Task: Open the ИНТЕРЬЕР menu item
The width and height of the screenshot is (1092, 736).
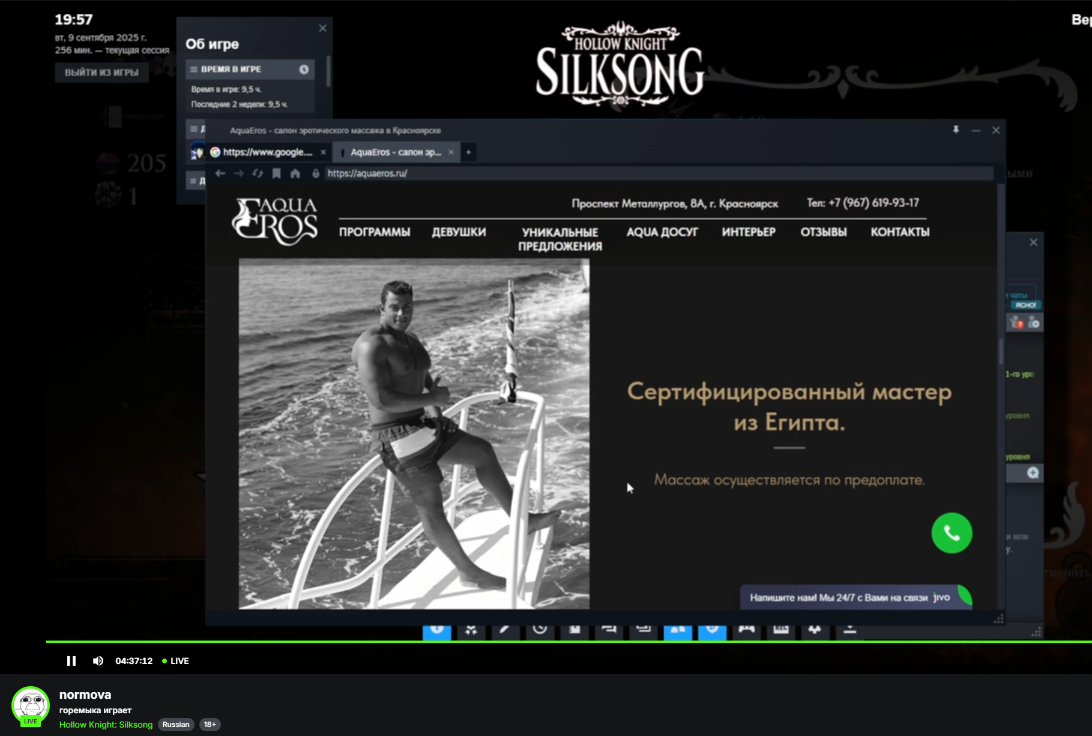Action: click(749, 232)
